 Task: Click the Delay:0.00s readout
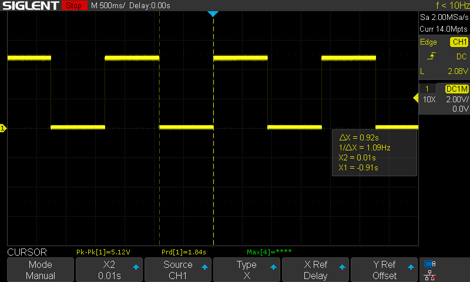(x=150, y=5)
